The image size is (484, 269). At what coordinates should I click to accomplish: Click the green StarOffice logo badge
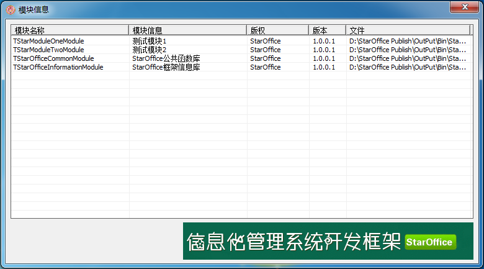click(x=430, y=242)
